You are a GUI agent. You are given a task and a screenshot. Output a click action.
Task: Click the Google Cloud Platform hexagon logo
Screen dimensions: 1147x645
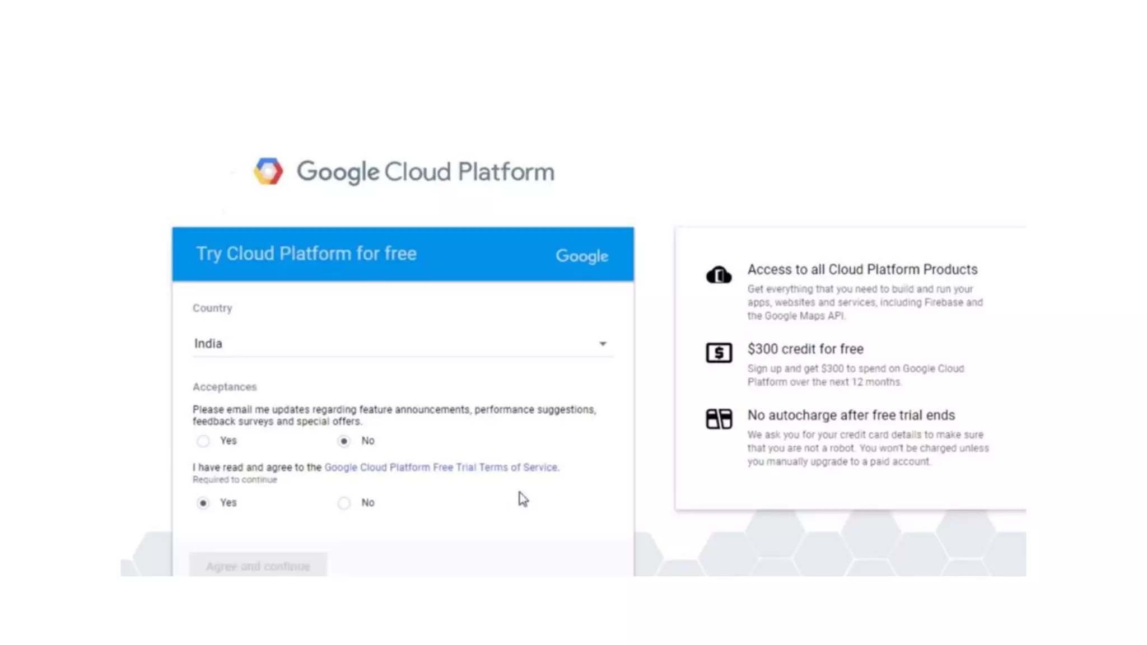(268, 171)
